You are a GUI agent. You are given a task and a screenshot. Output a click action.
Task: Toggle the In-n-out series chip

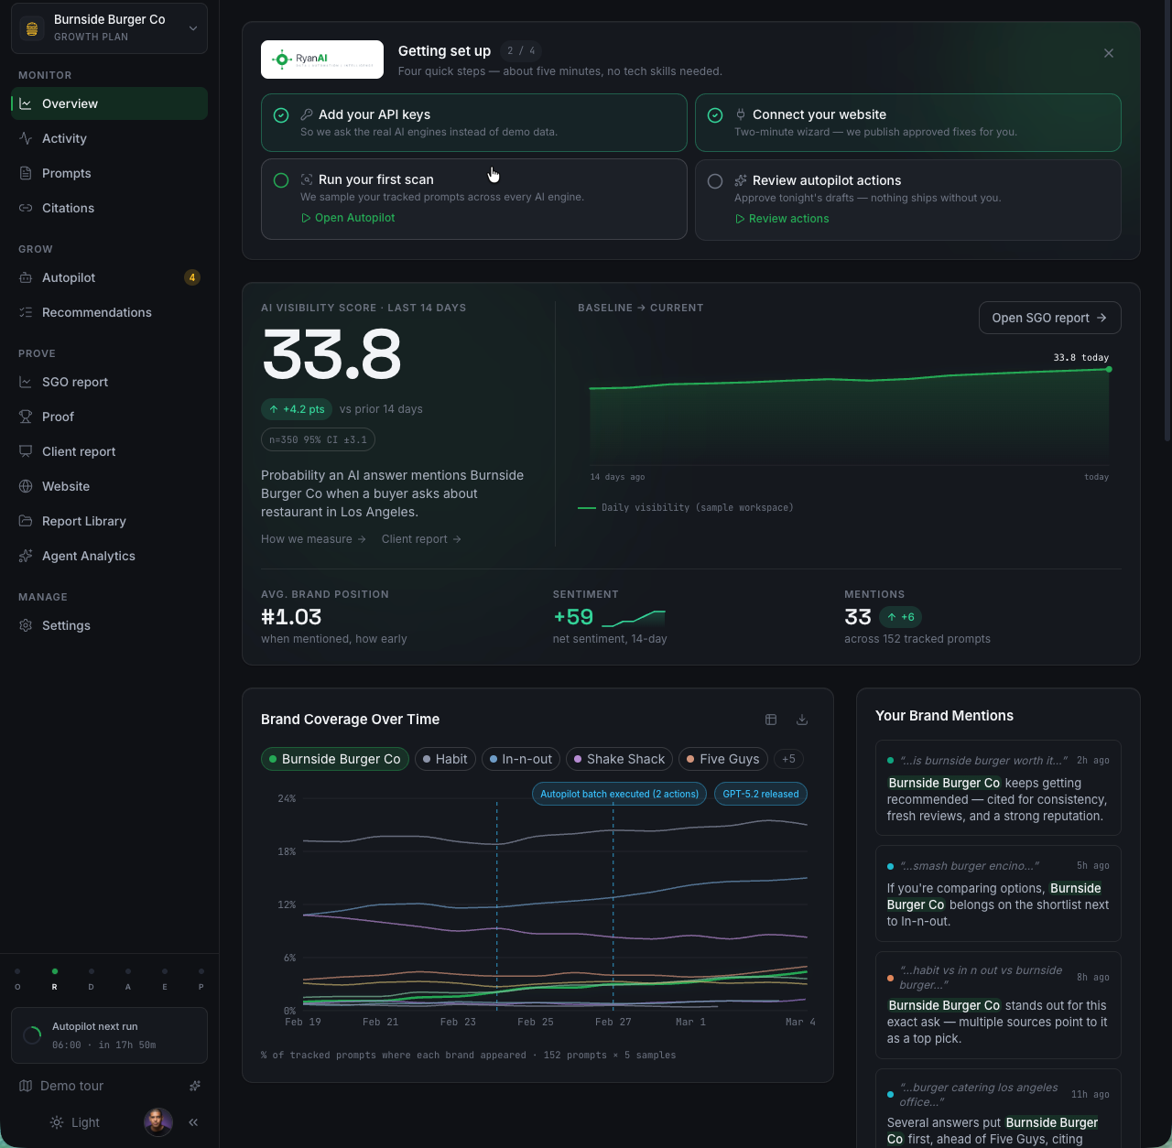coord(521,759)
